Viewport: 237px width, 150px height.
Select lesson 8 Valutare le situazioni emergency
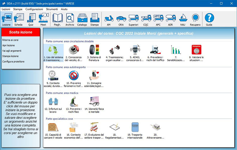[196, 53]
